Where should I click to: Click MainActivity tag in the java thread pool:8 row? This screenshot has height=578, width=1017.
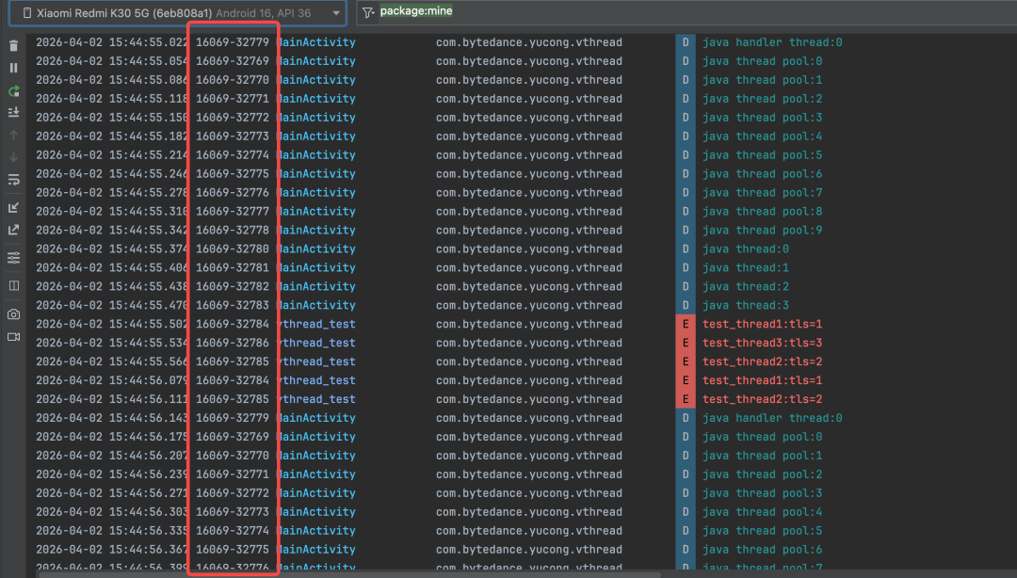317,212
